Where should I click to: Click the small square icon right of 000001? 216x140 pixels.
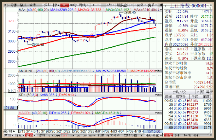click(x=211, y=6)
